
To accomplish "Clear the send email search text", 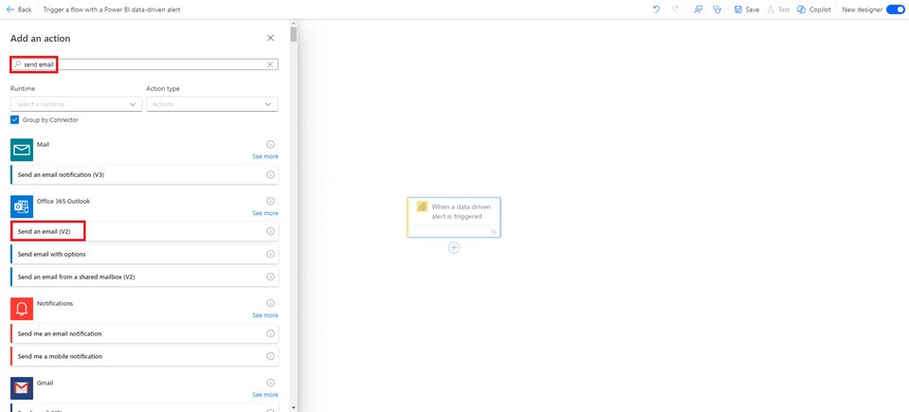I will pyautogui.click(x=270, y=64).
